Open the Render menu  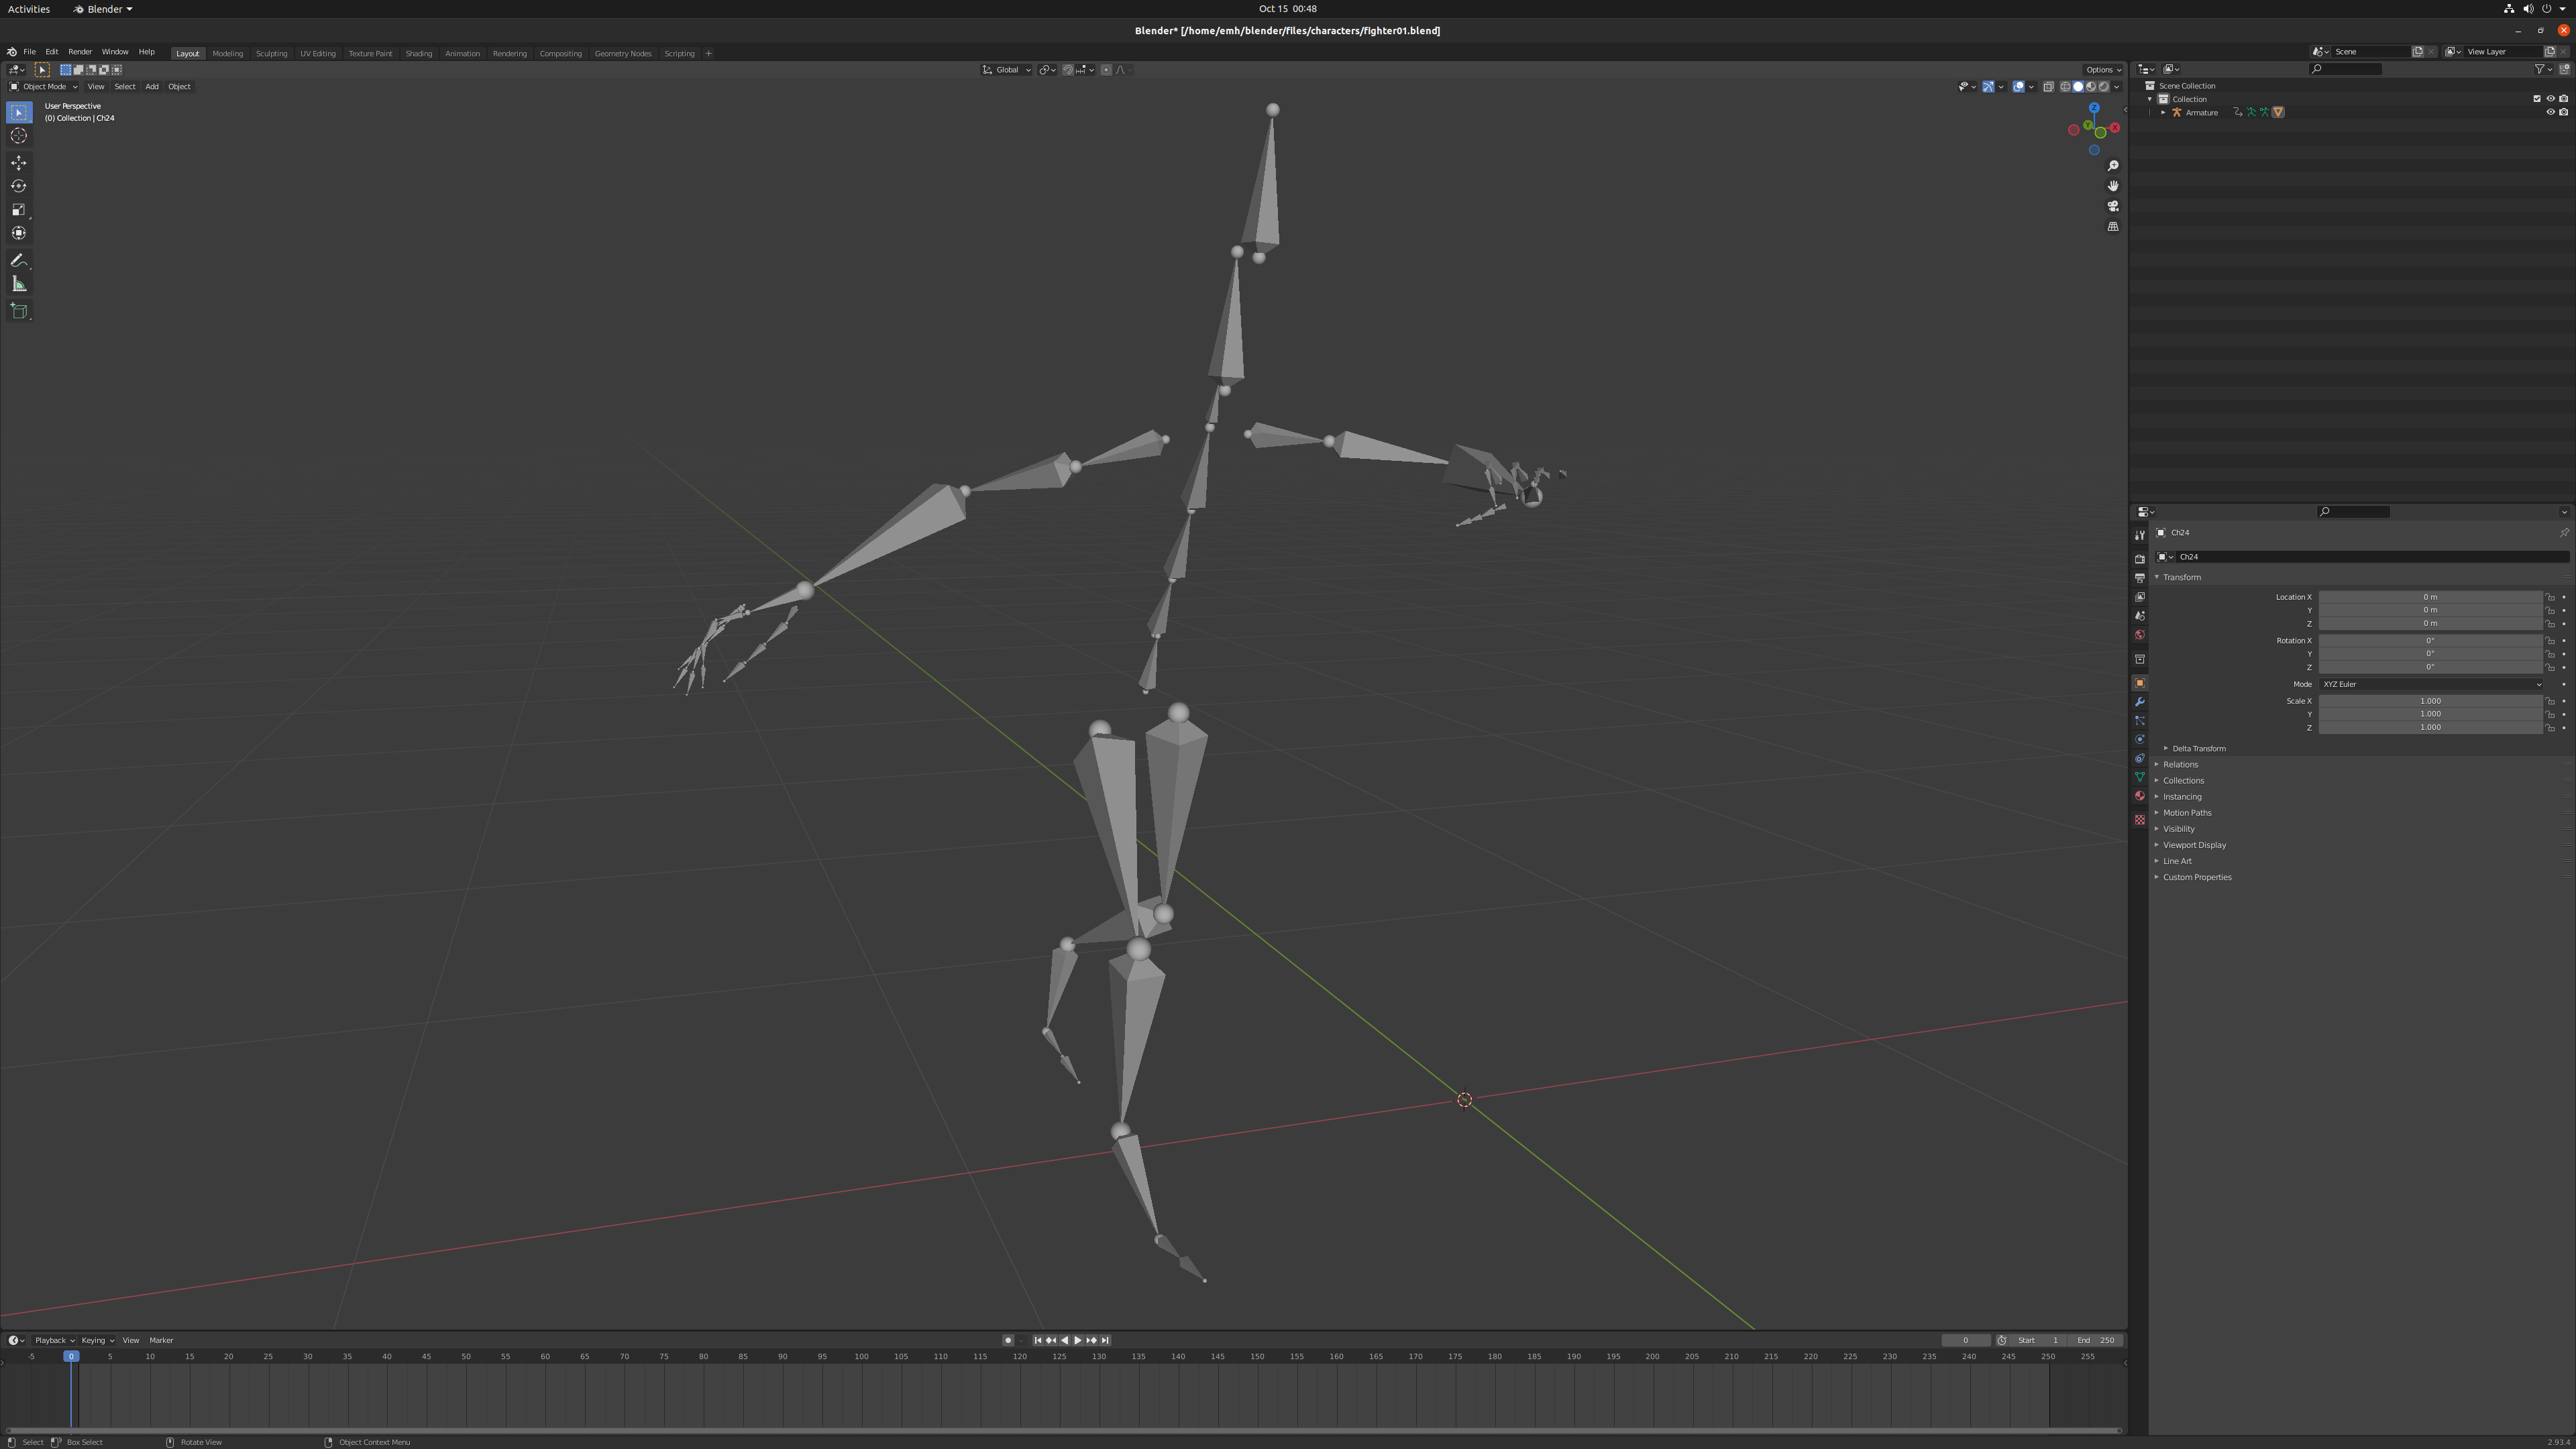click(x=80, y=52)
